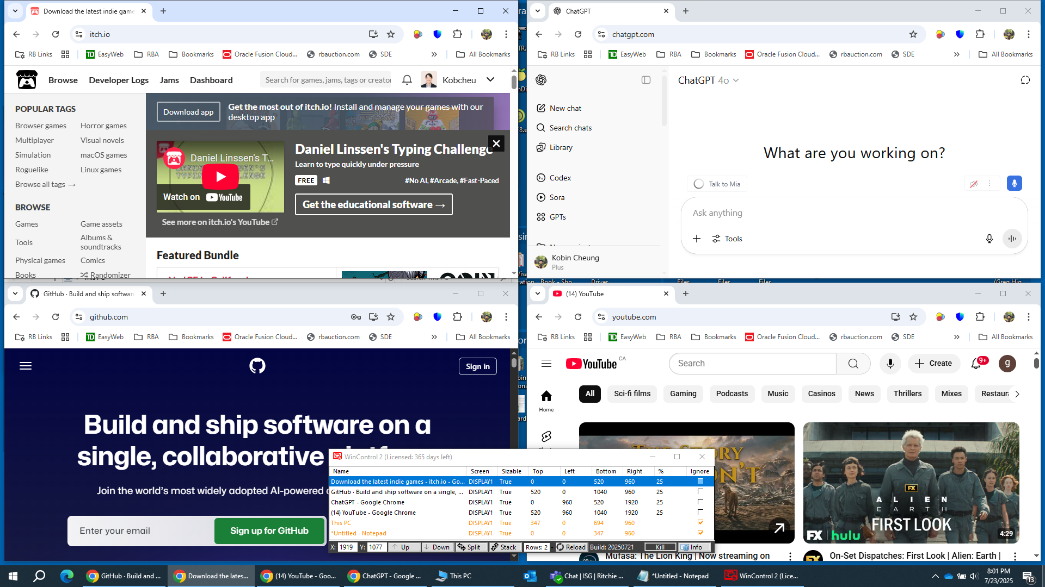Open Jams on itch.io
The image size is (1045, 587).
(x=169, y=80)
